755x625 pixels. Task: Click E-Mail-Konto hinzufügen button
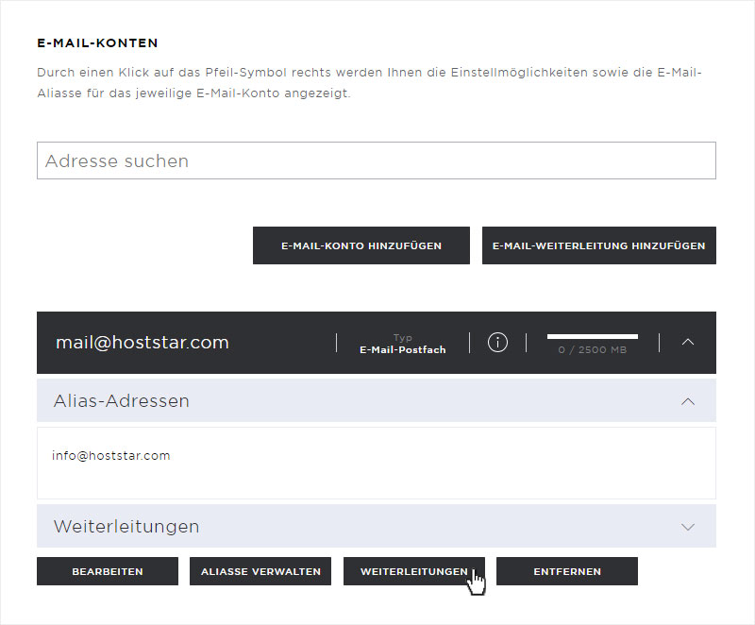coord(361,245)
